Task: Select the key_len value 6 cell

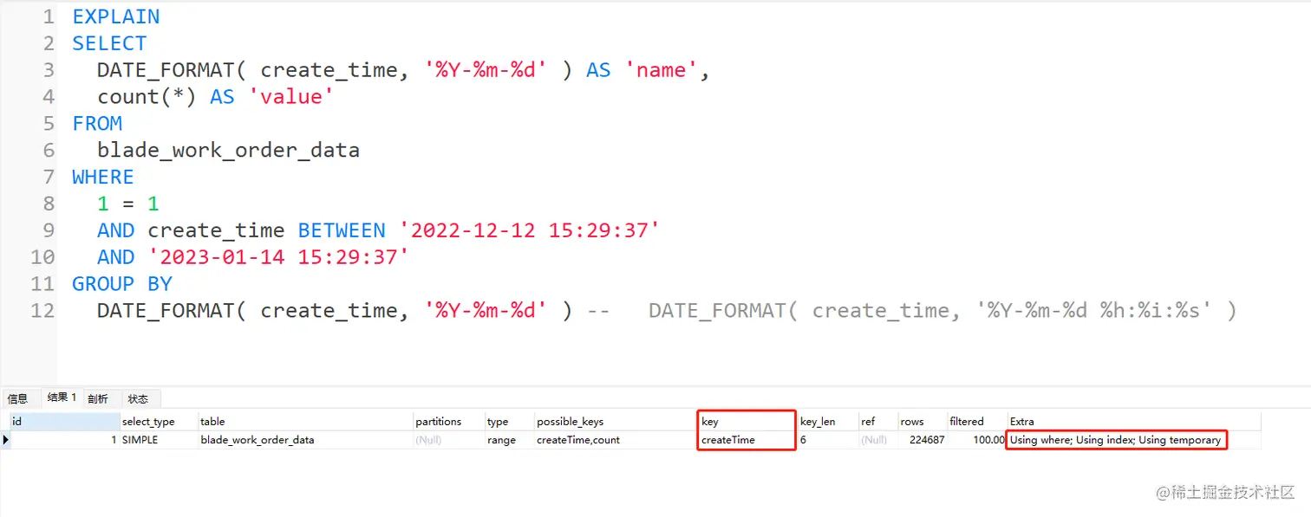Action: pos(827,440)
